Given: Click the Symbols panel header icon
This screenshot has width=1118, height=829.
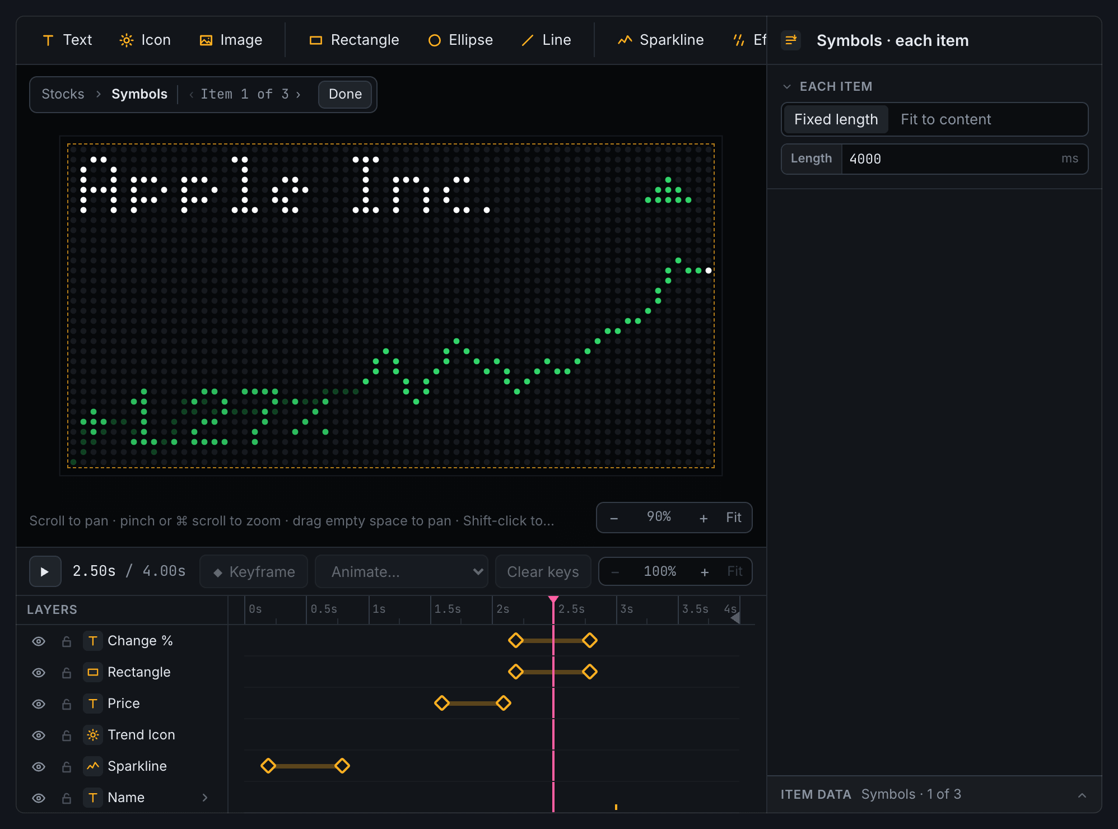Looking at the screenshot, I should [791, 40].
